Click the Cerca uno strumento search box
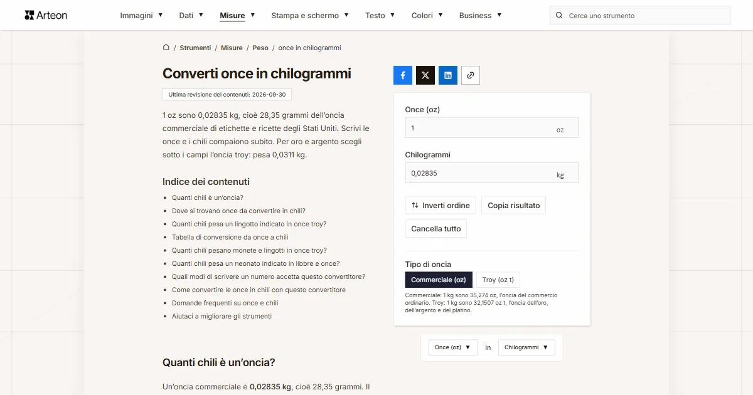The height and width of the screenshot is (395, 753). point(640,16)
